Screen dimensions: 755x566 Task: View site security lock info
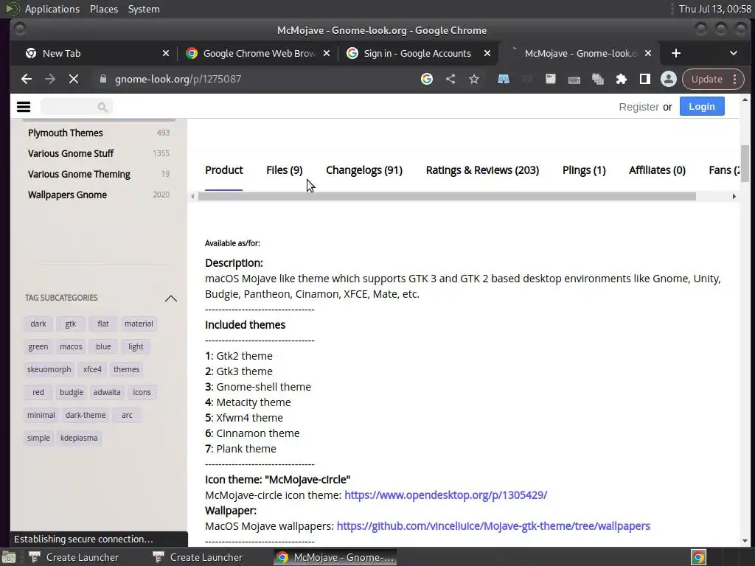pos(102,79)
